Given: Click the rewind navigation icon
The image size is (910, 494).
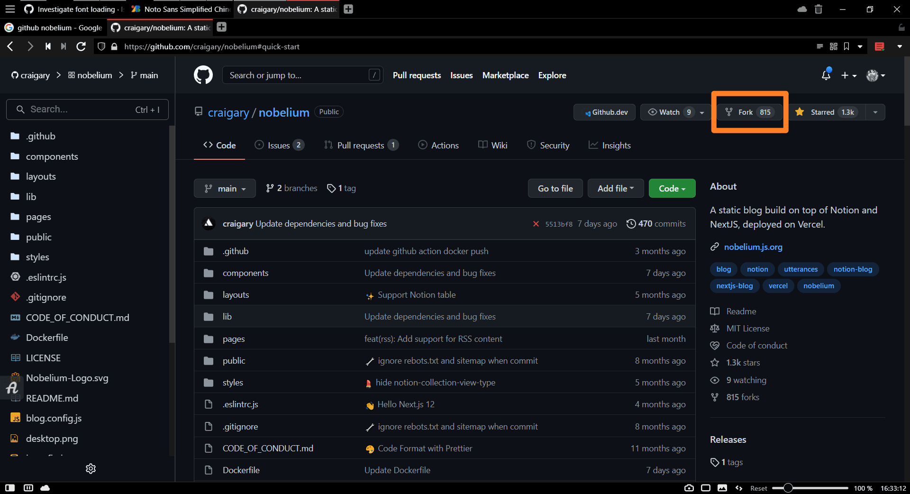Looking at the screenshot, I should (48, 46).
